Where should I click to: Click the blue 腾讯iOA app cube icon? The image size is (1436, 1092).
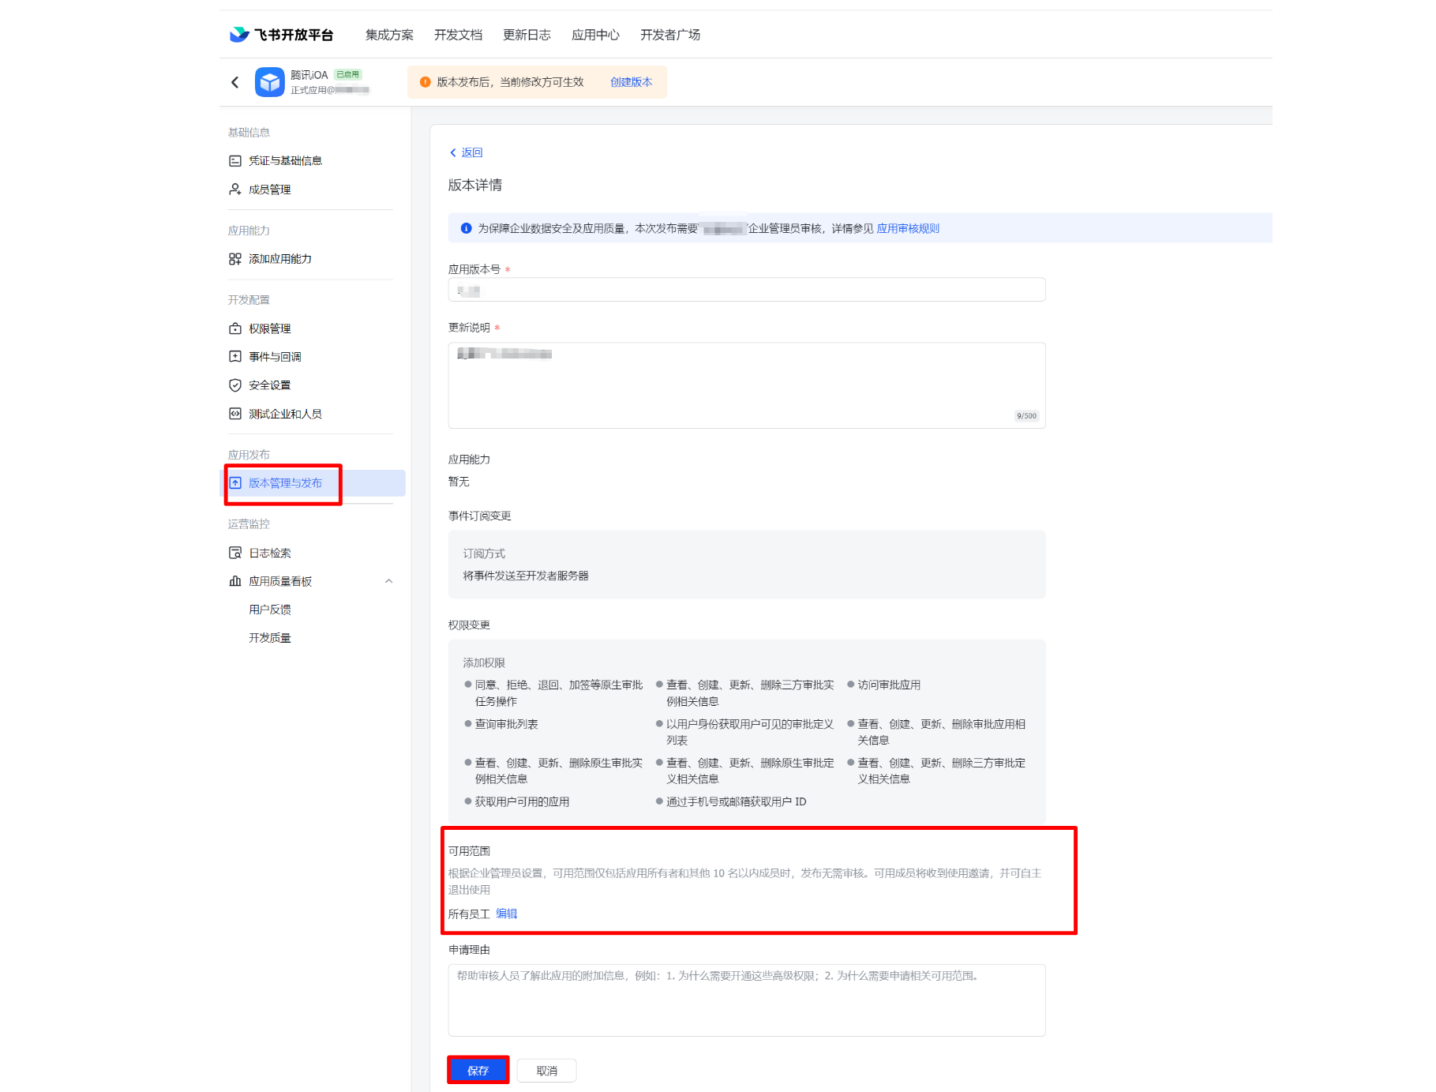269,82
